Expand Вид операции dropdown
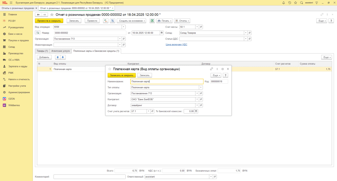This screenshot has height=181, width=337. pos(124,27)
